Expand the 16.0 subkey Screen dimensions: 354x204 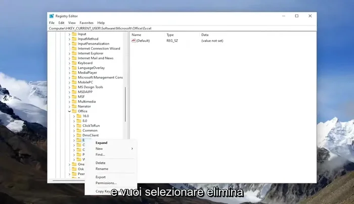(74, 116)
